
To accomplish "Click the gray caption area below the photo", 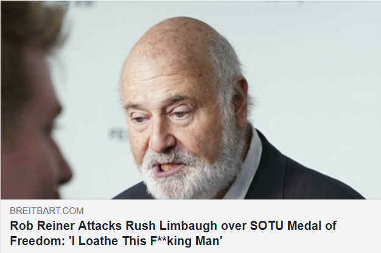I will (190, 226).
